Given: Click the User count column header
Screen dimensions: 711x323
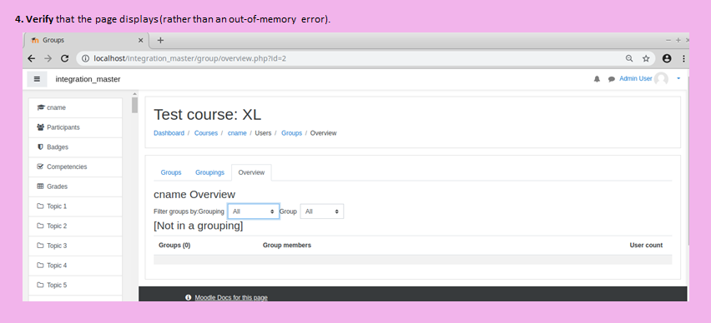Looking at the screenshot, I should (x=646, y=246).
